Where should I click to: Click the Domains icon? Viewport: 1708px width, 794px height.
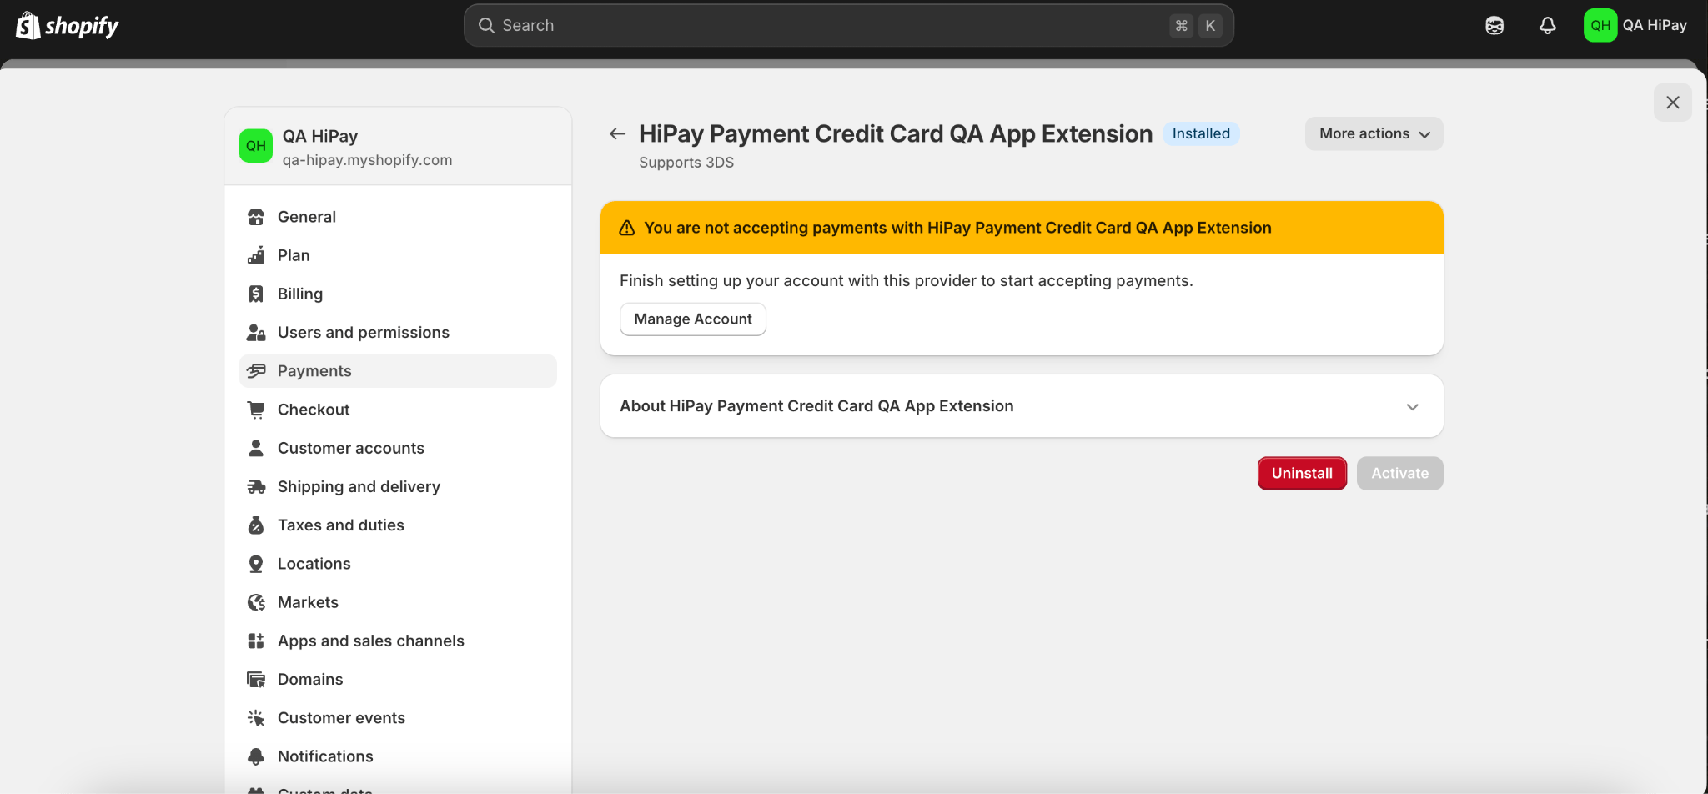256,680
